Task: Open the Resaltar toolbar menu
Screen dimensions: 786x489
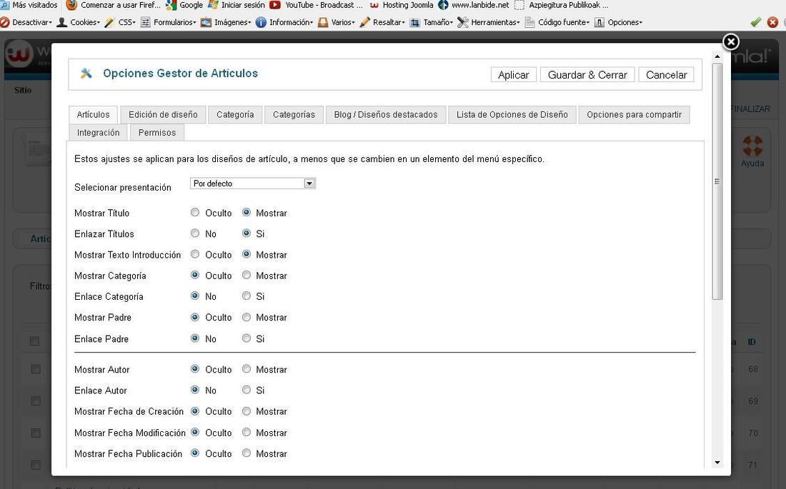Action: pyautogui.click(x=382, y=22)
